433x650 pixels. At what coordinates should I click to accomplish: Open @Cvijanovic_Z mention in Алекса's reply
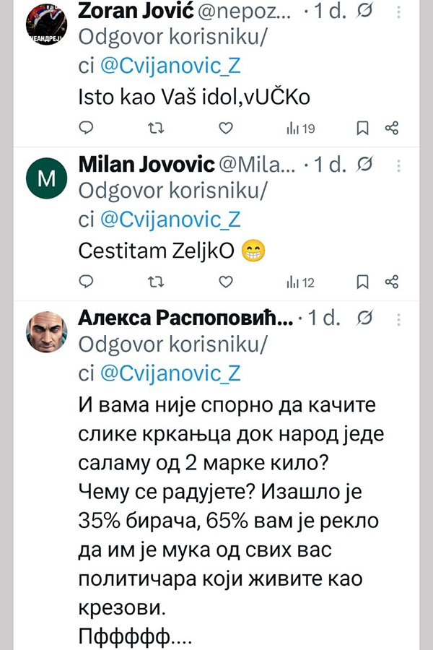(x=169, y=373)
